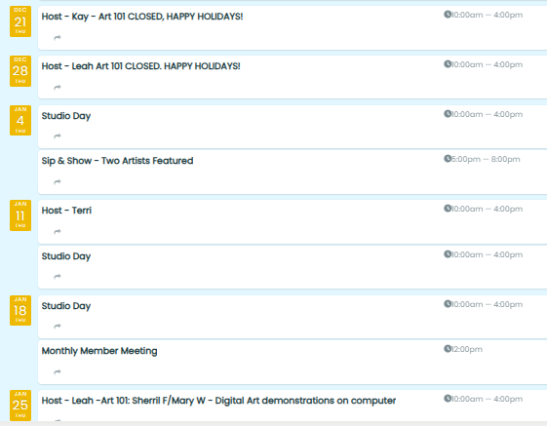Viewport: 547px width, 426px height.
Task: Share the Sip & Show event
Action: pos(58,181)
